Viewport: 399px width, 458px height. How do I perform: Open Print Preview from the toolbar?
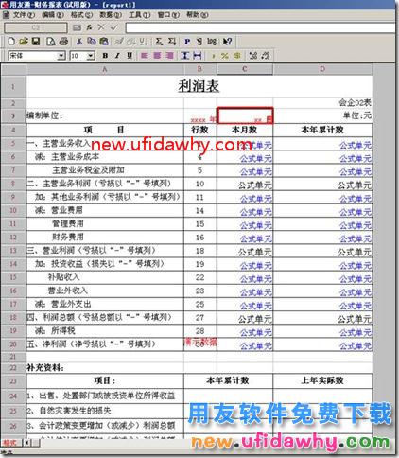tap(51, 42)
